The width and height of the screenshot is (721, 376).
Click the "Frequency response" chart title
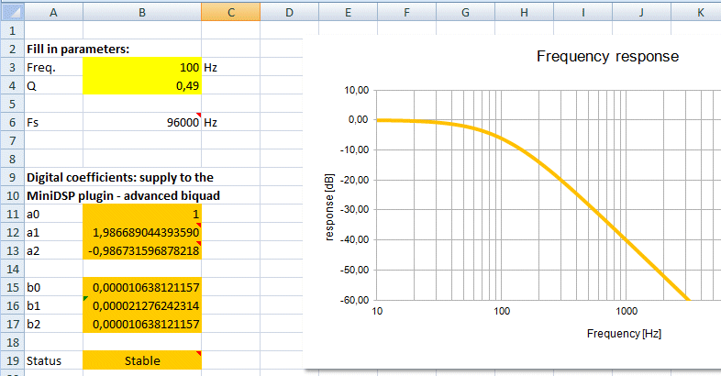pyautogui.click(x=607, y=57)
